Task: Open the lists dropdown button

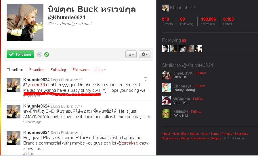Action: (131, 54)
